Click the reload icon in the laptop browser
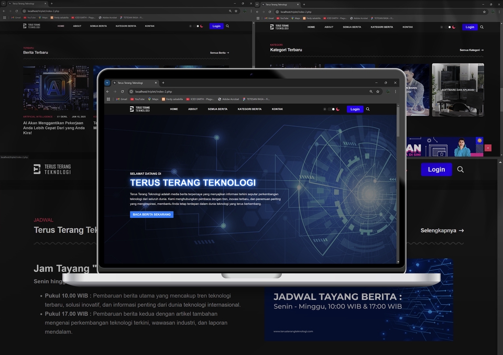Image resolution: width=503 pixels, height=355 pixels. coord(122,92)
